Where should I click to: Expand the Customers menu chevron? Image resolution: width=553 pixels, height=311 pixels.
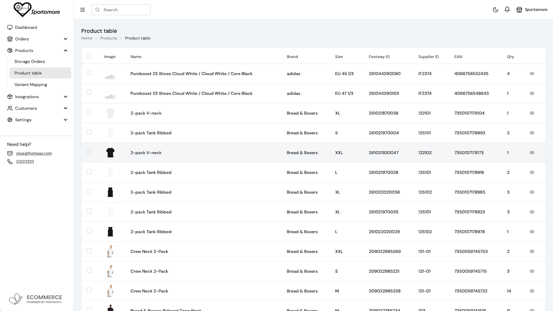coord(66,108)
